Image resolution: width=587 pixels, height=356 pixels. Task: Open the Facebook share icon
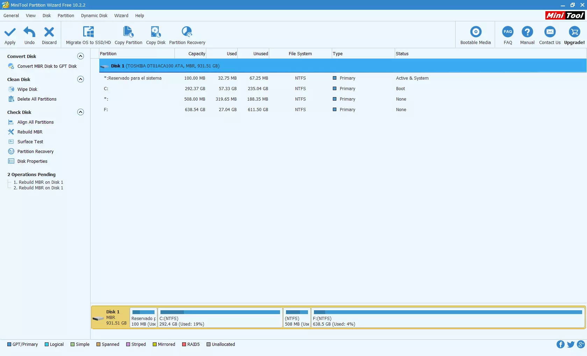[x=560, y=344]
